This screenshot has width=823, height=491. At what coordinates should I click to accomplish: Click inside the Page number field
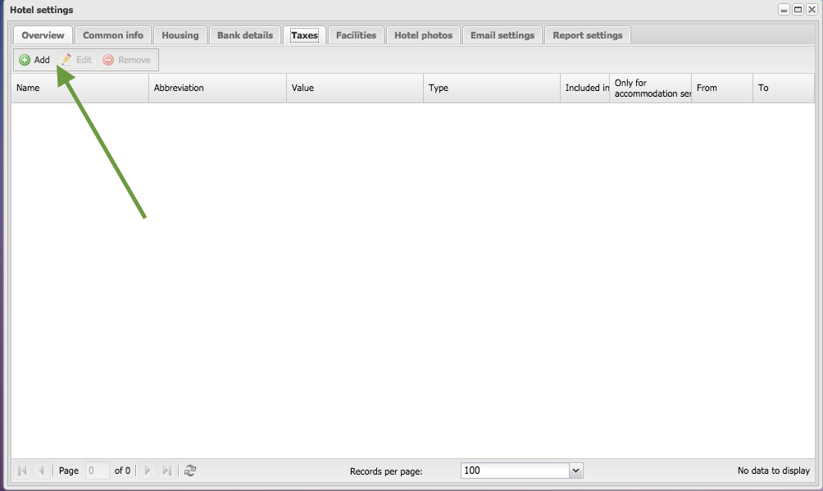(96, 470)
